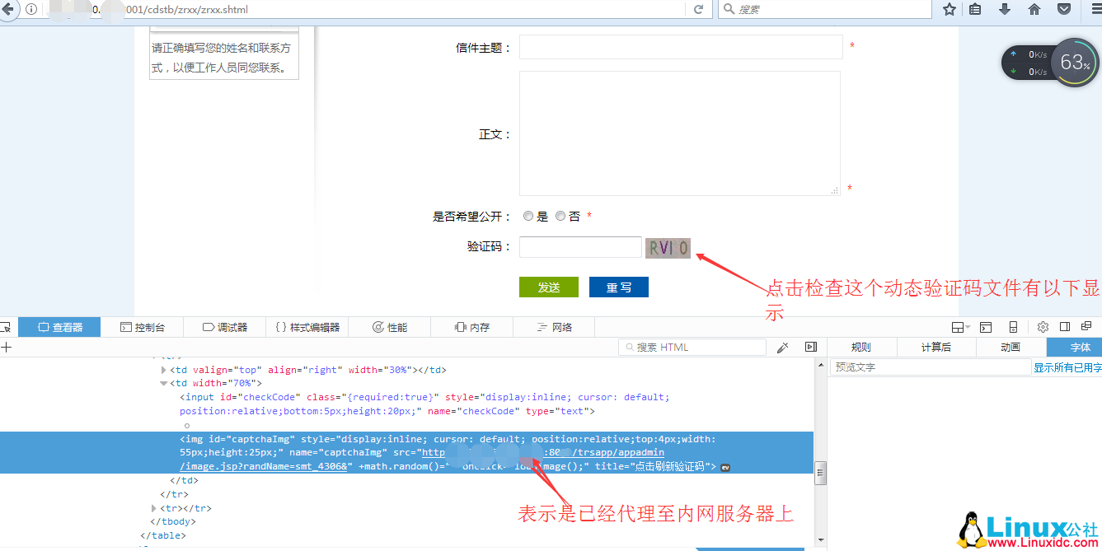Image resolution: width=1102 pixels, height=551 pixels.
Task: Click the 验证码 input field
Action: click(580, 247)
